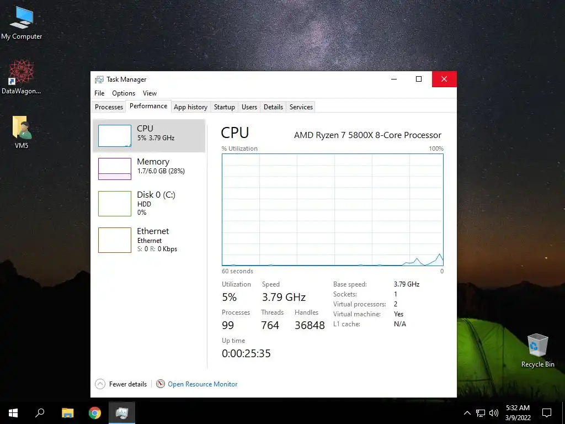Click the Resource Monitor gauge icon

click(161, 384)
